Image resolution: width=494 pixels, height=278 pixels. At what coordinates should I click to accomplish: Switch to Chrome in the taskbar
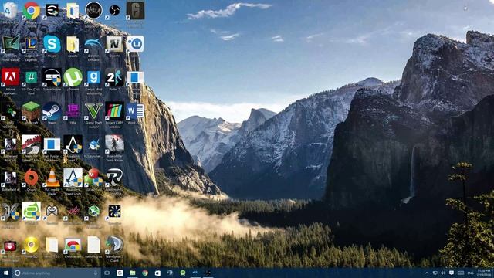[x=145, y=273]
